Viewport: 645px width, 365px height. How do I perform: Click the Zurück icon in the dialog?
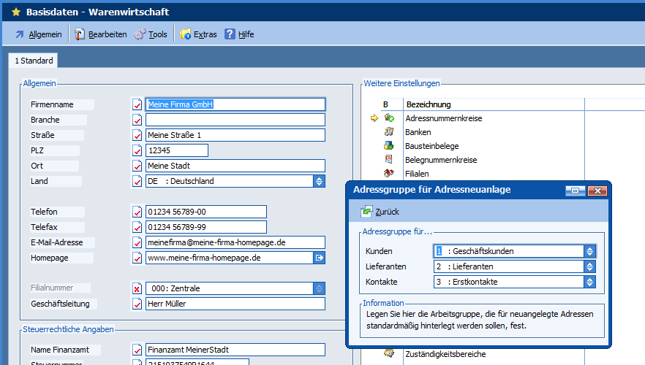pos(366,212)
